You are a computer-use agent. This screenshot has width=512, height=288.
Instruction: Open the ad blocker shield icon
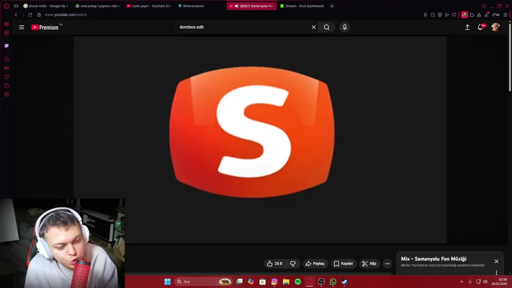point(440,15)
